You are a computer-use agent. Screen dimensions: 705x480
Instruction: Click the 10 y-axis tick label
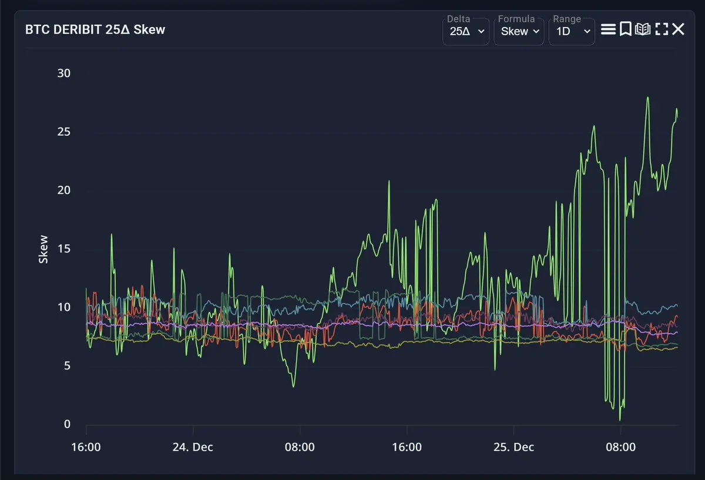click(x=63, y=307)
